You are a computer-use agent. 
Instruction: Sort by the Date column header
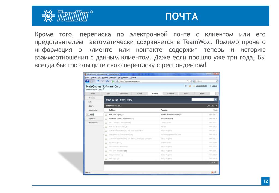pyautogui.click(x=215, y=110)
